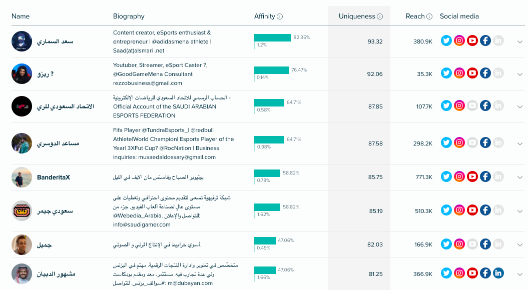528x290 pixels.
Task: Open YouTube icon in سعودي جيمر row
Action: [x=472, y=210]
